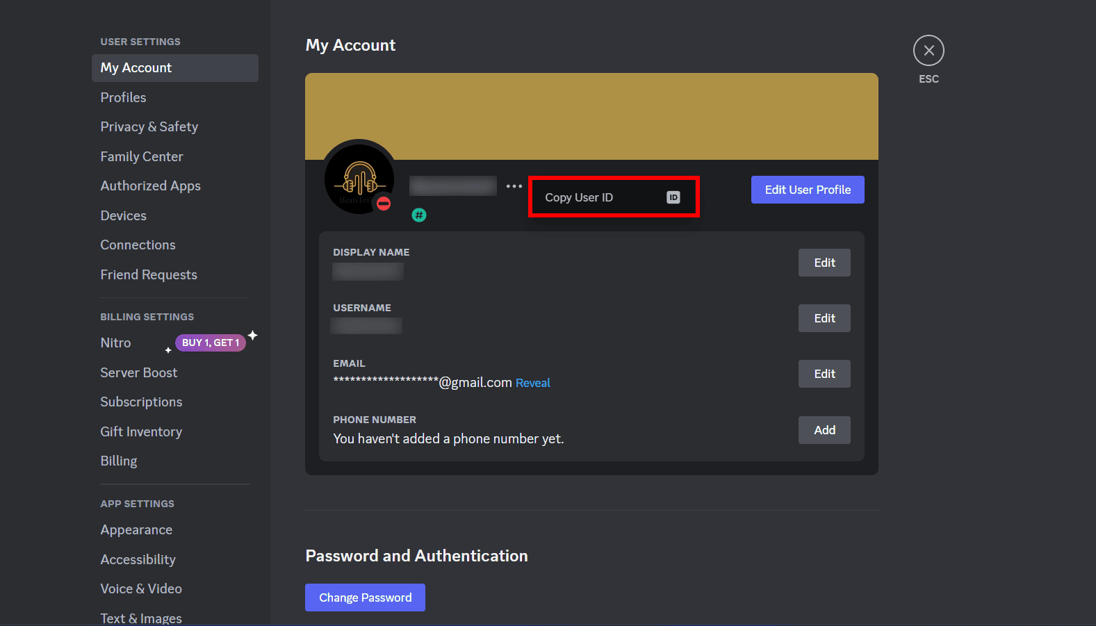Edit the Email address

point(824,374)
